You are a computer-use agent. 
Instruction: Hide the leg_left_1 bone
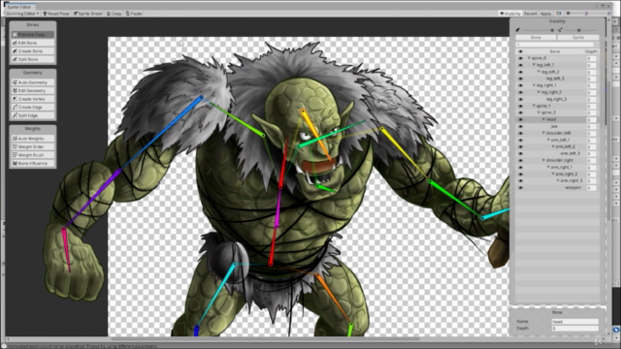click(x=520, y=65)
